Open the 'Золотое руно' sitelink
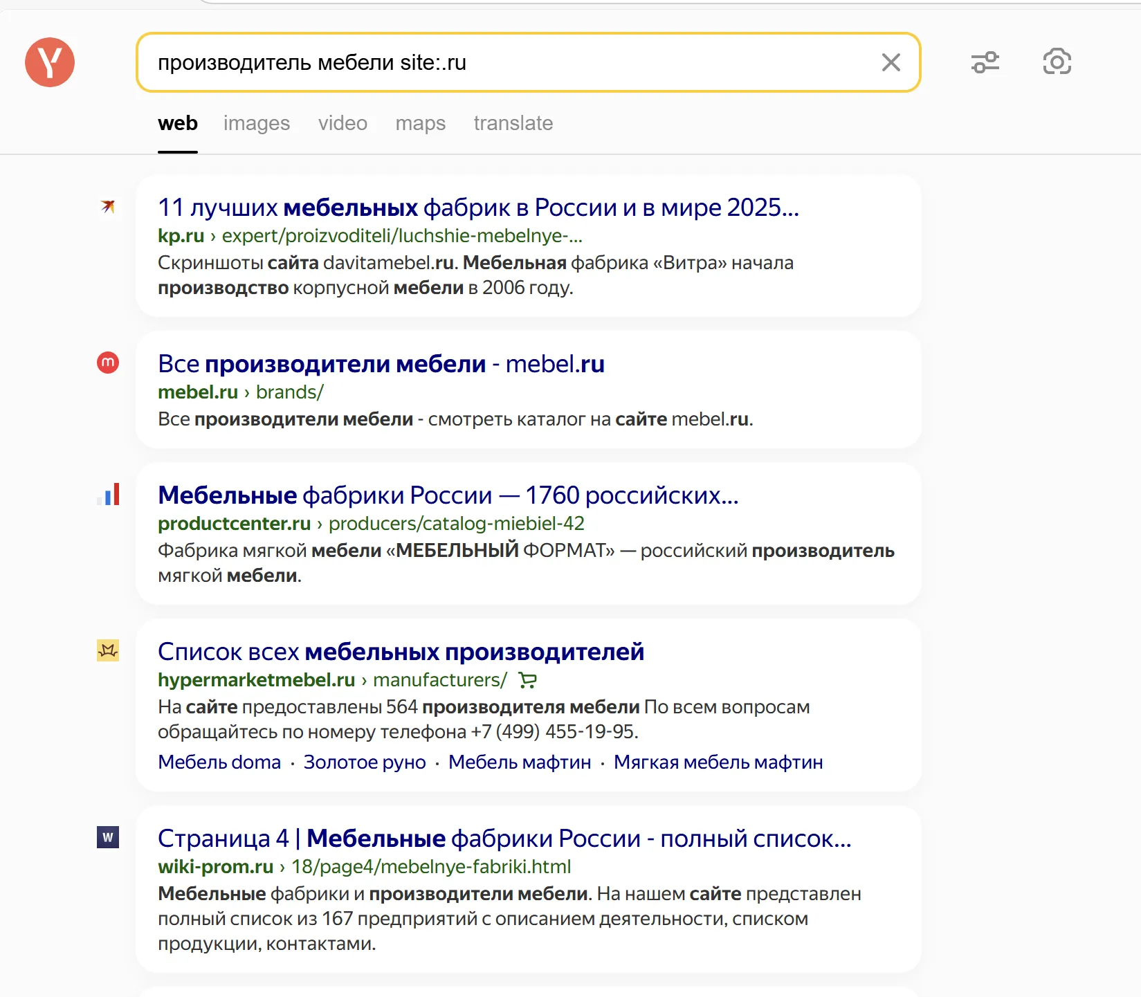The height and width of the screenshot is (997, 1141). (365, 762)
